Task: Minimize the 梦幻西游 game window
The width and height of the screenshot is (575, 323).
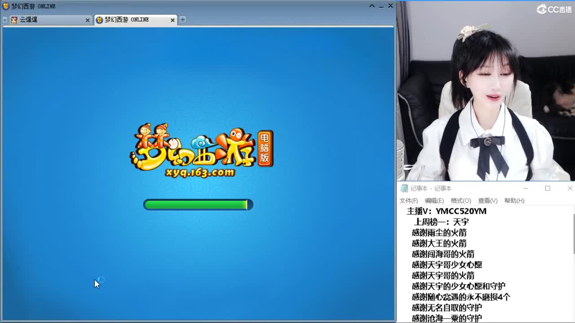Action: [x=381, y=6]
